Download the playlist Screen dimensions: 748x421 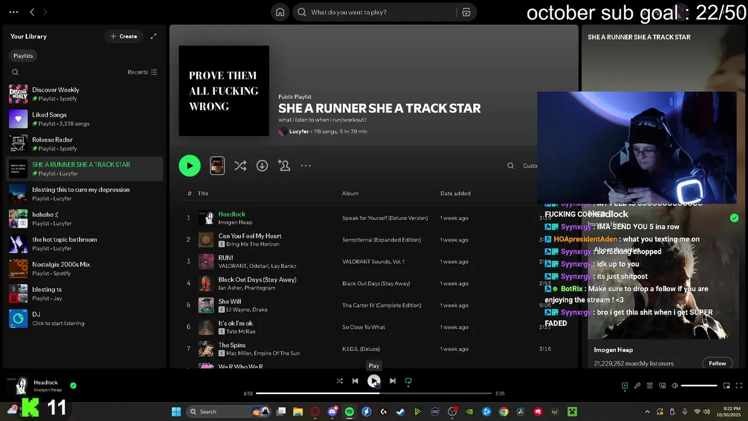click(x=262, y=166)
